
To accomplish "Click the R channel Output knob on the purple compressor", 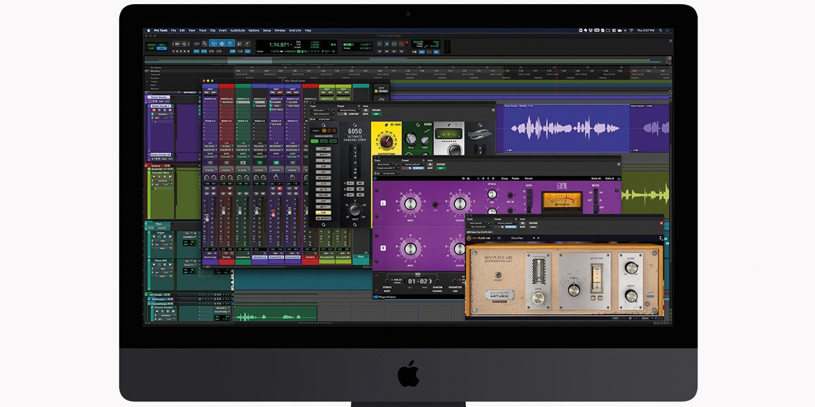I will (460, 249).
